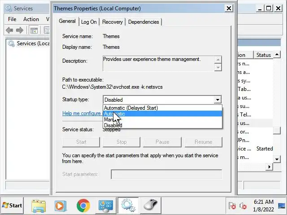This screenshot has height=215, width=287.
Task: Open the Windows Start button
Action: click(12, 206)
